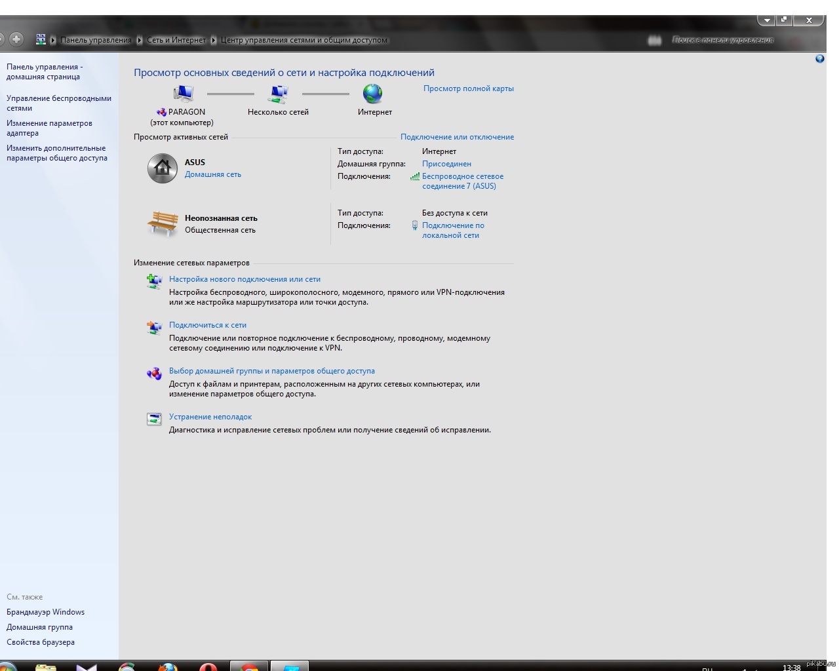Focus the Поиск в панели управления search box

pyautogui.click(x=722, y=40)
